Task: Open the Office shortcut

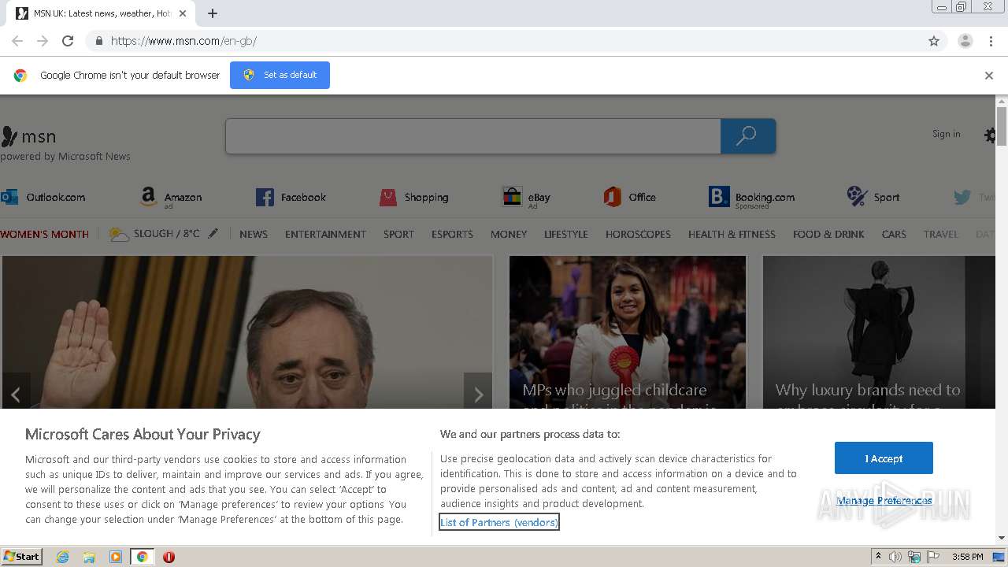Action: coord(629,197)
